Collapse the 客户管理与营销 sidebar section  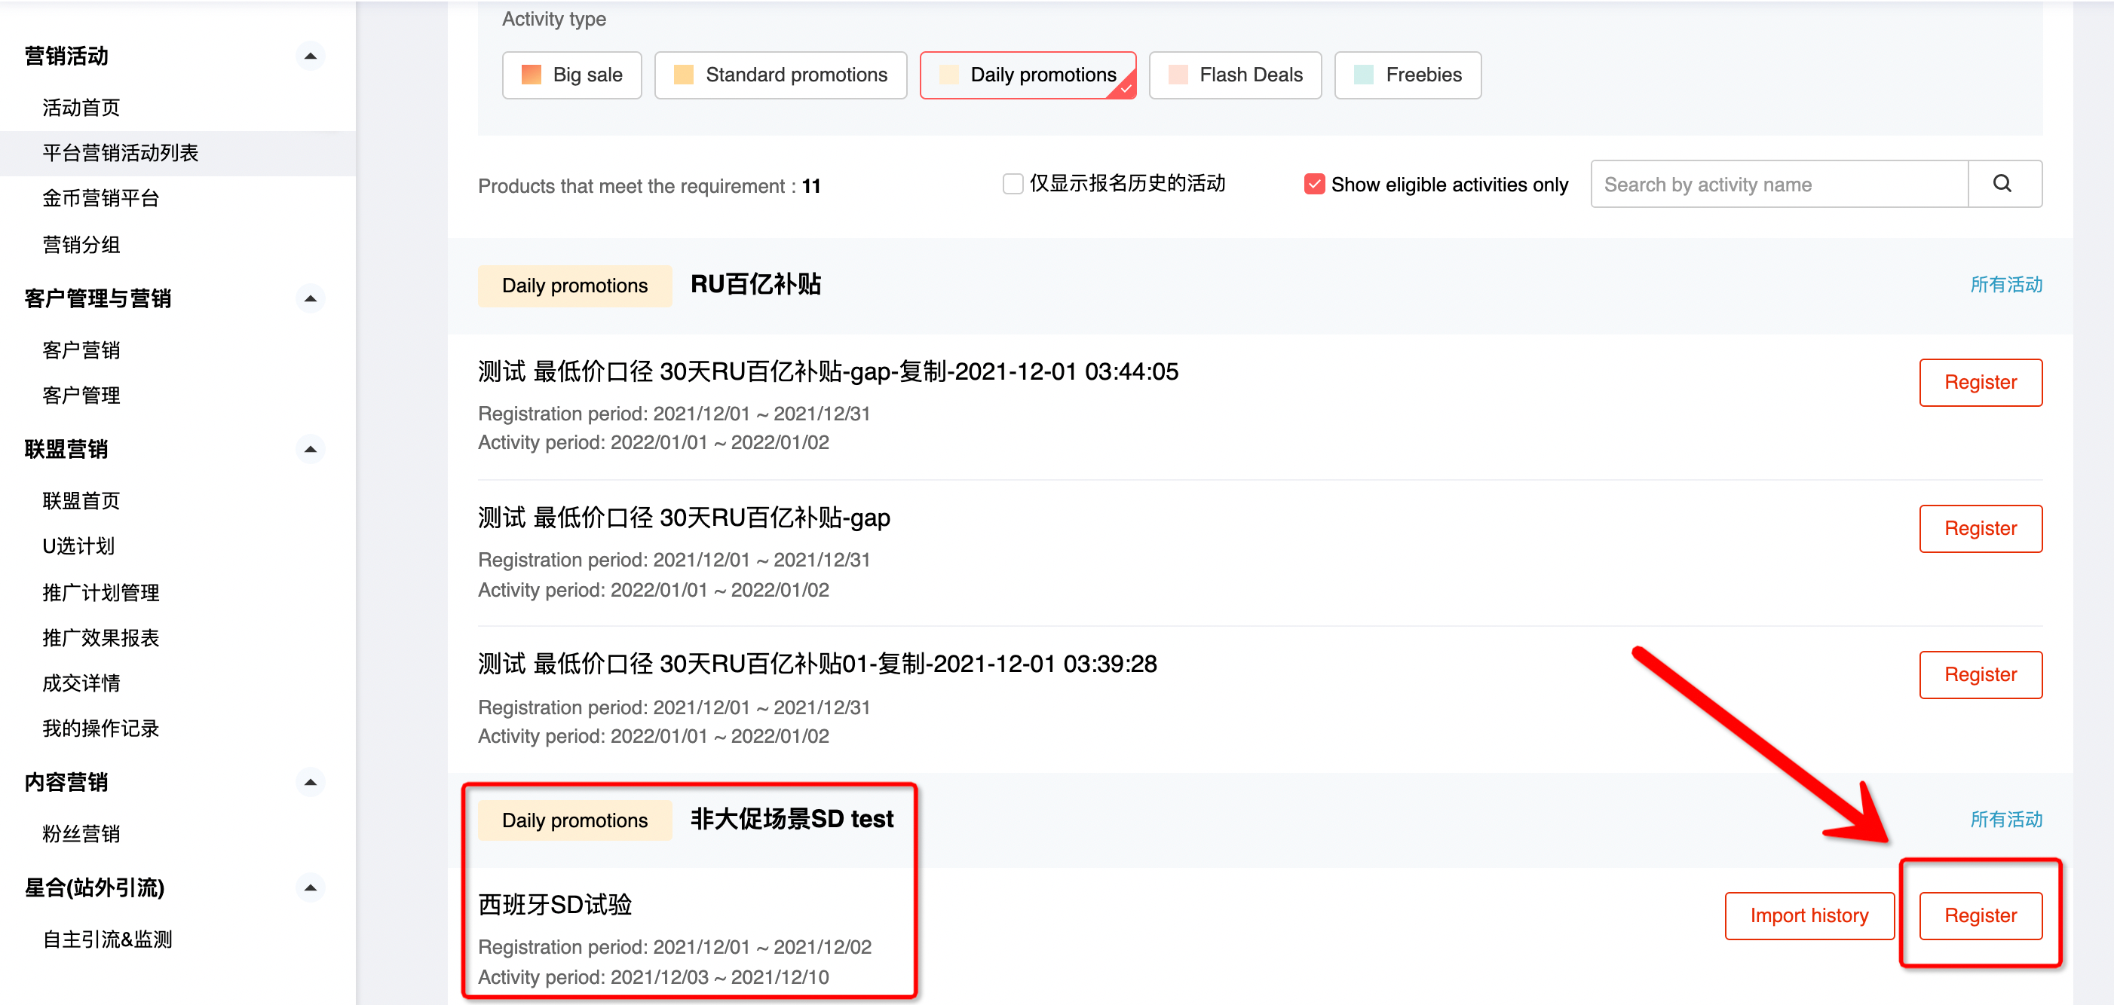309,298
